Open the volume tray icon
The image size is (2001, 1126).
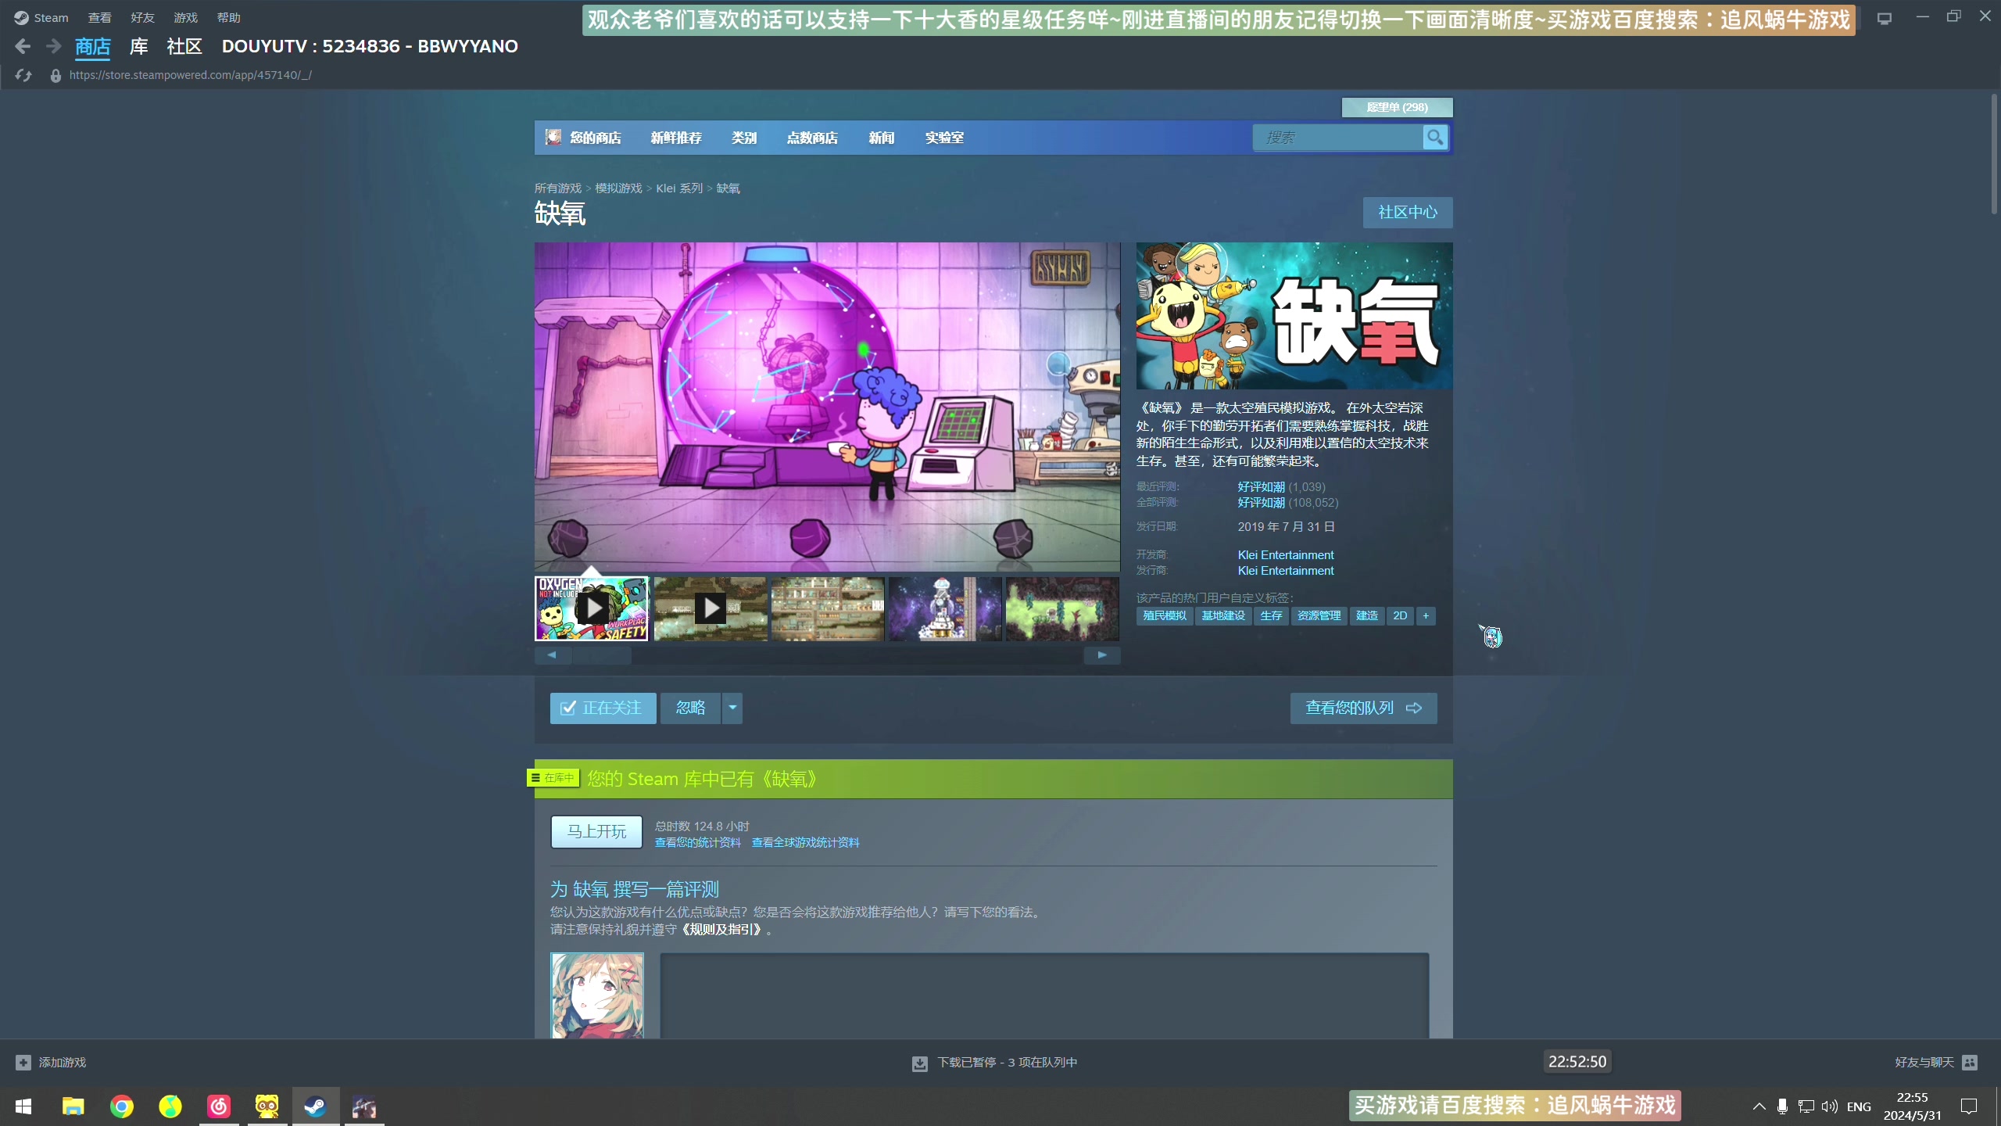[1829, 1106]
